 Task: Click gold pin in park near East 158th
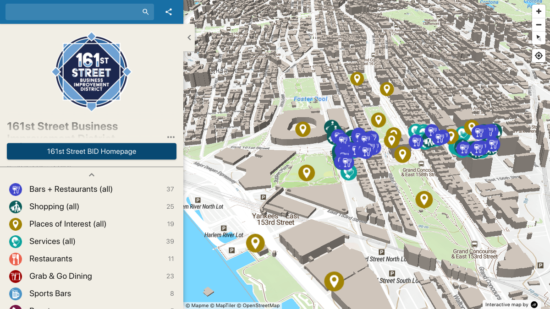pos(424,200)
